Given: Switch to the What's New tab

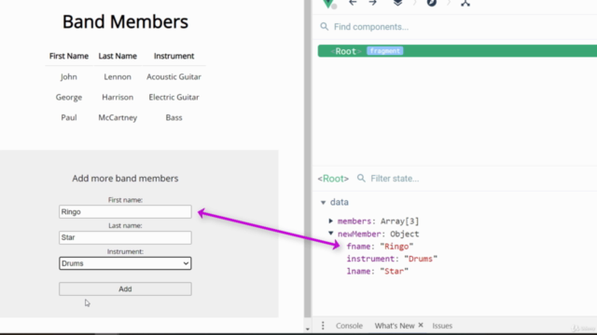Looking at the screenshot, I should click(394, 326).
